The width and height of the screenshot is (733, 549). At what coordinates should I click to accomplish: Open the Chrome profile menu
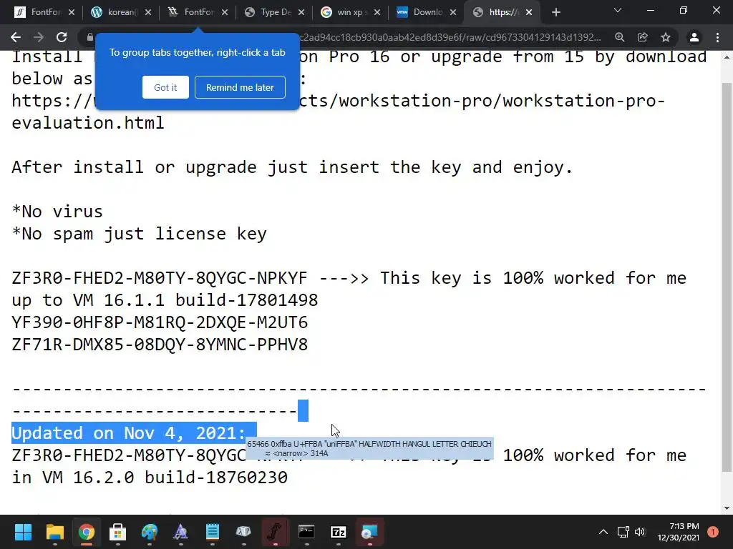(694, 37)
